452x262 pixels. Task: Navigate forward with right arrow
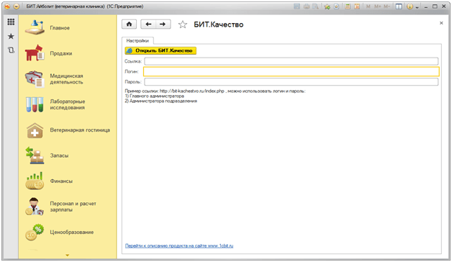pyautogui.click(x=163, y=24)
